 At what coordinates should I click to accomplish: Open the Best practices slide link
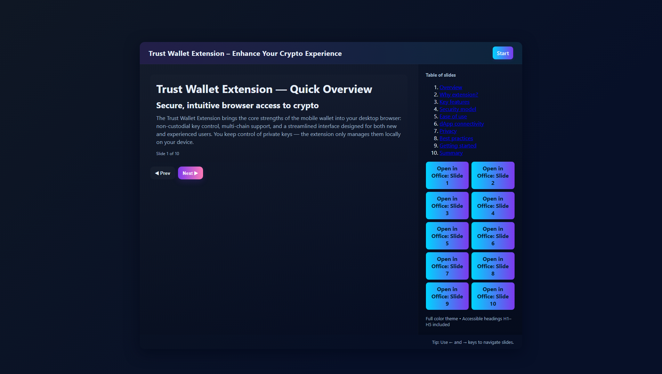(x=456, y=138)
